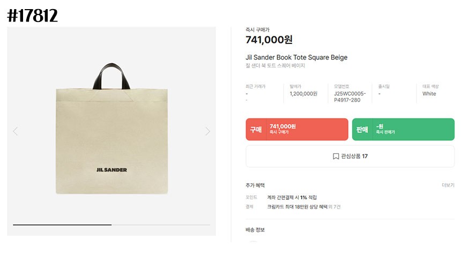The image size is (461, 262).
Task: Click the 추가 혜택 section heading
Action: click(x=255, y=185)
